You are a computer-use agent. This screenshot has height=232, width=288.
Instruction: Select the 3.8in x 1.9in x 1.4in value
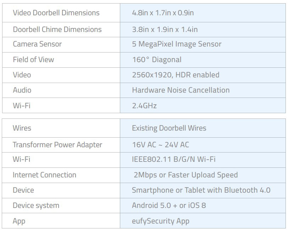pos(165,29)
